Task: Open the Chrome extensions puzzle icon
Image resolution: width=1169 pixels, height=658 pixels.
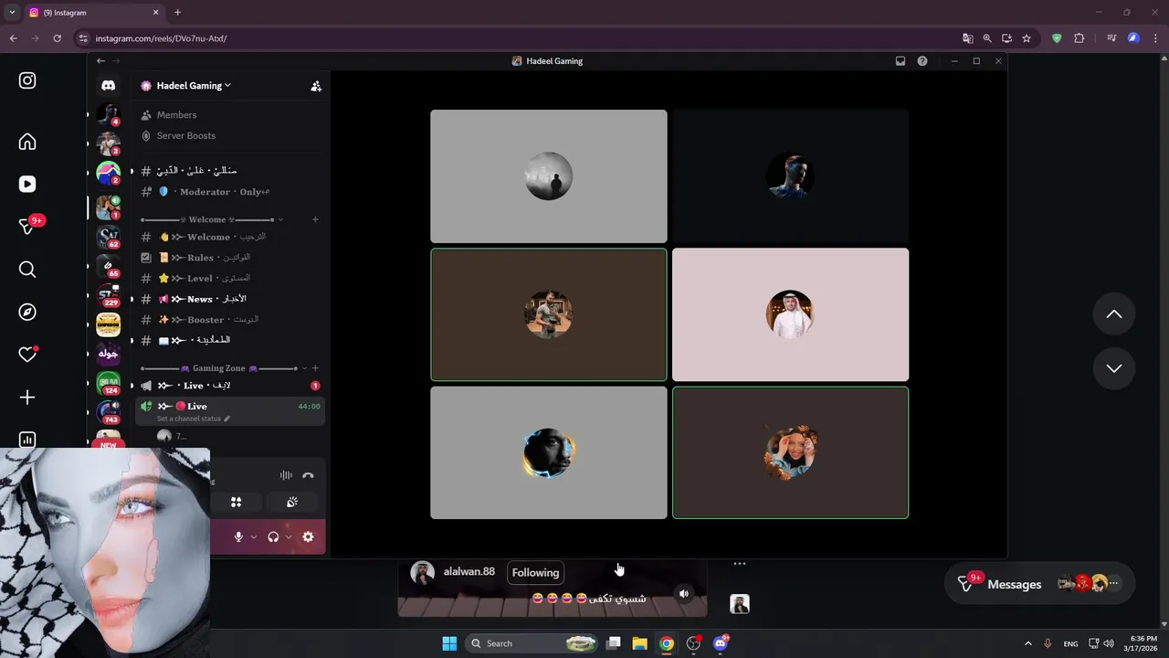Action: [x=1079, y=38]
